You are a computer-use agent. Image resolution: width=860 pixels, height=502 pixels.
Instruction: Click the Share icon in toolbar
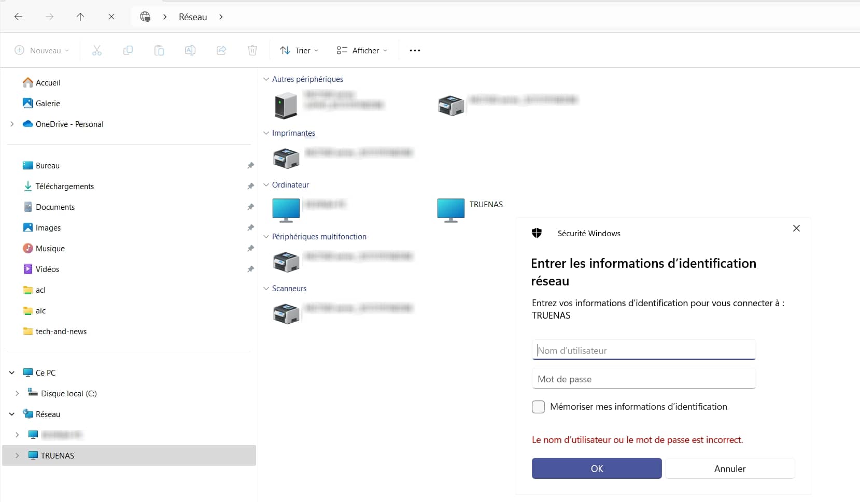coord(221,50)
